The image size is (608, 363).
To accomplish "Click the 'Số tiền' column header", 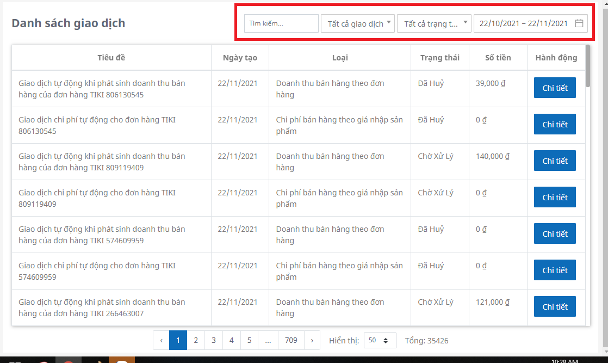I will click(x=498, y=58).
